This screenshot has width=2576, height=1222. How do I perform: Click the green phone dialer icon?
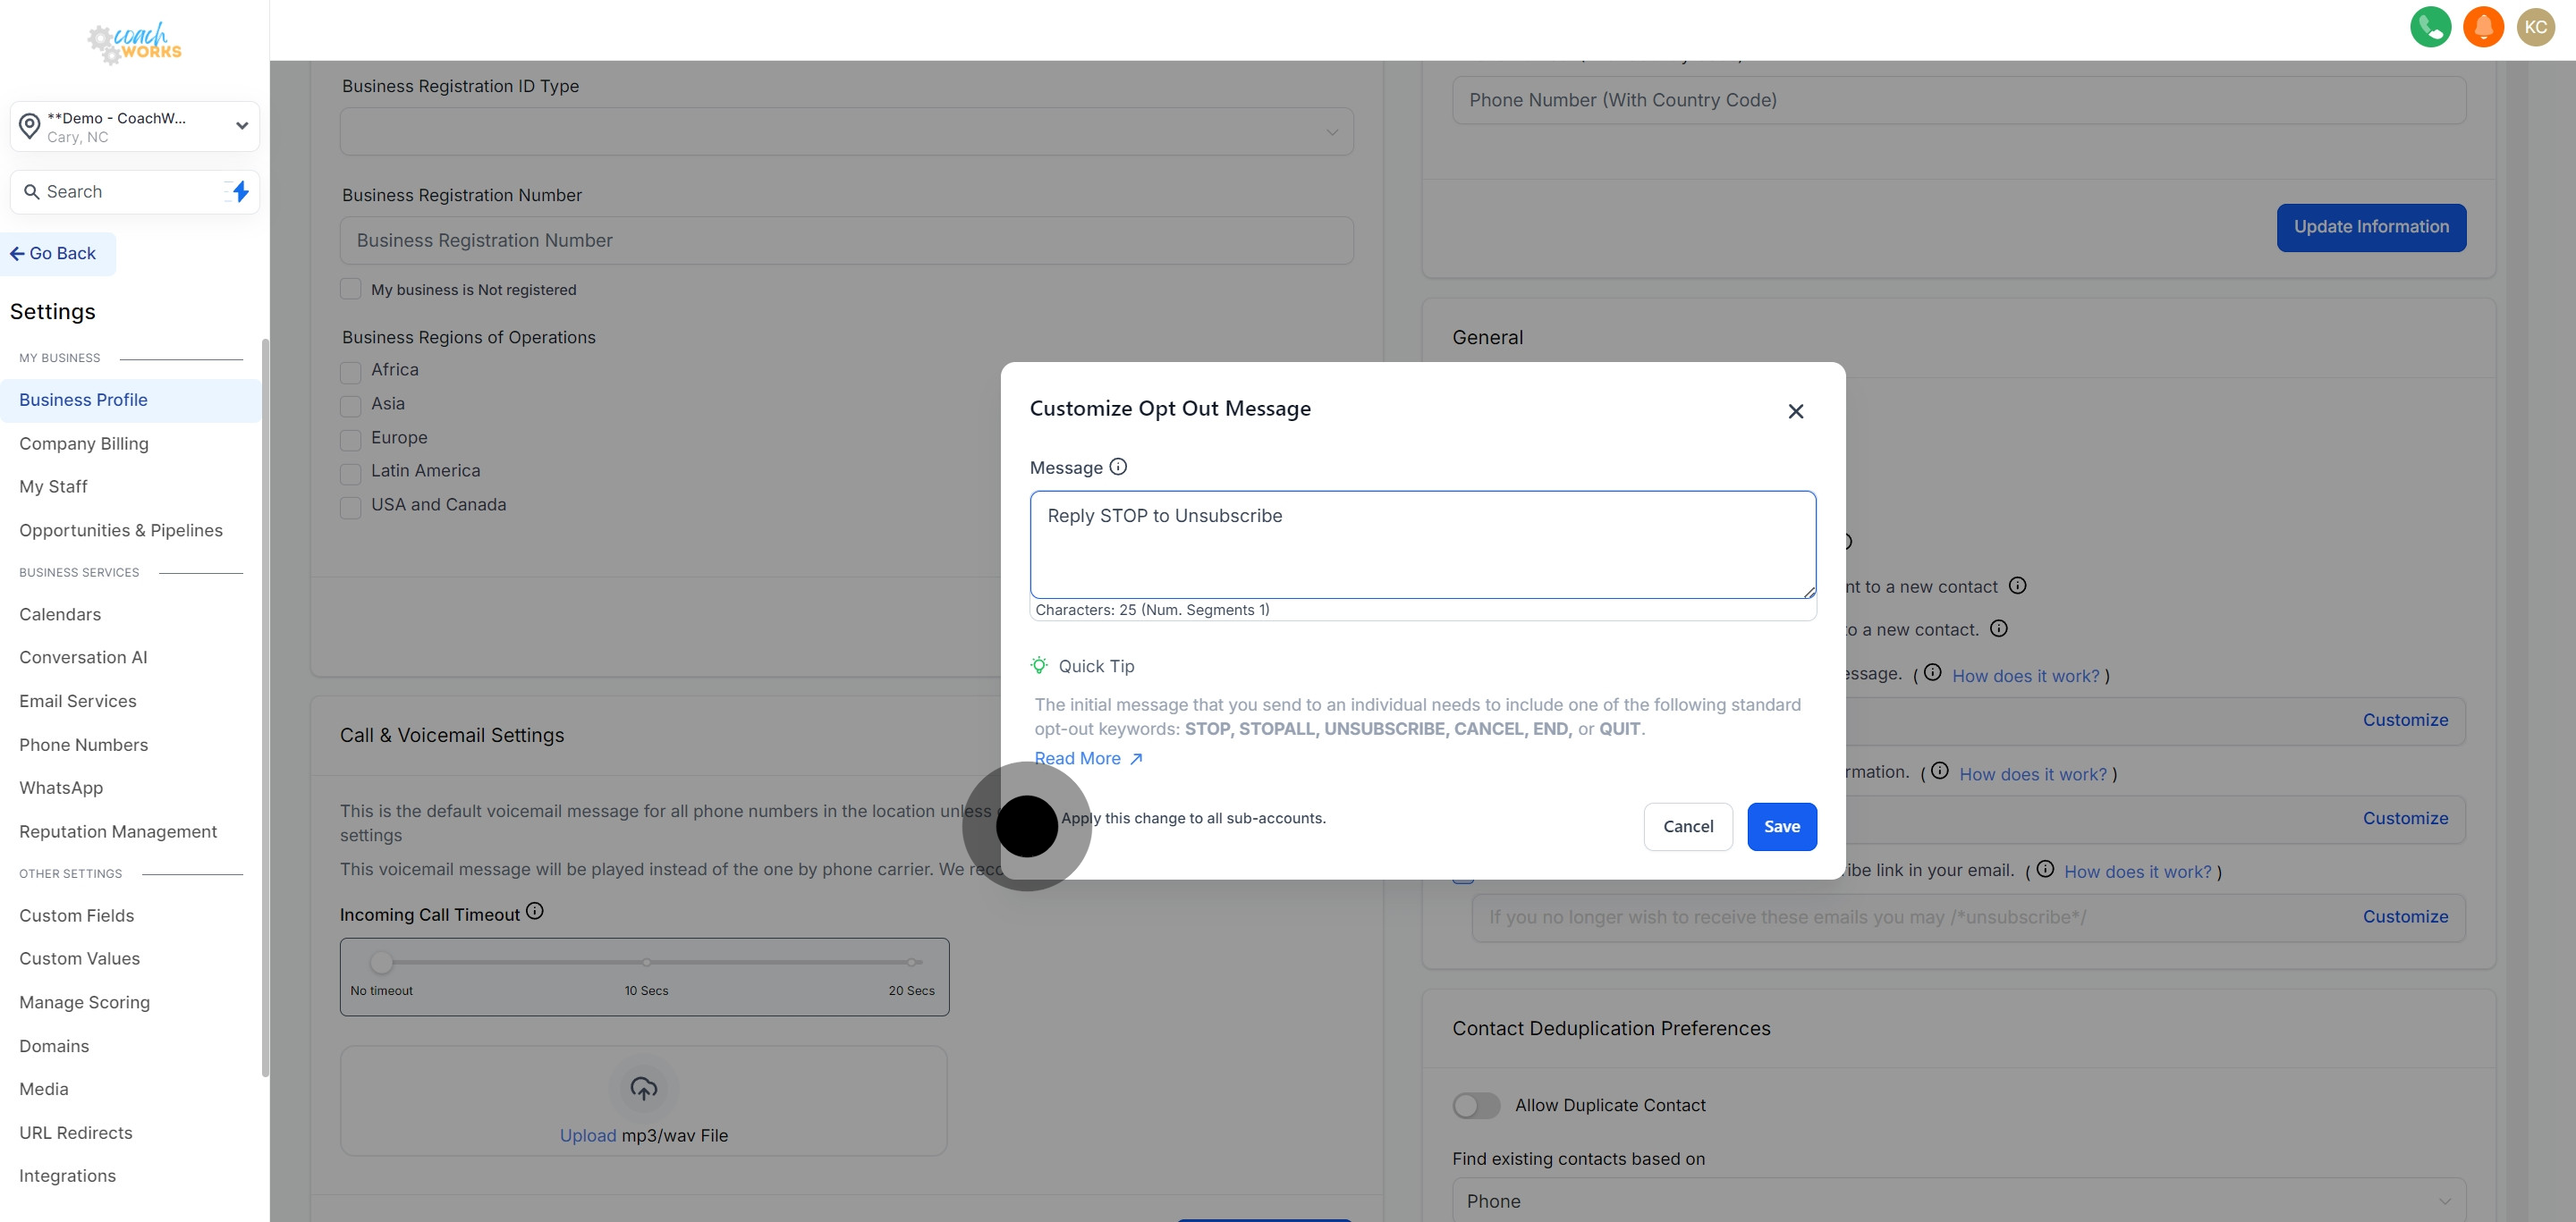(x=2430, y=27)
